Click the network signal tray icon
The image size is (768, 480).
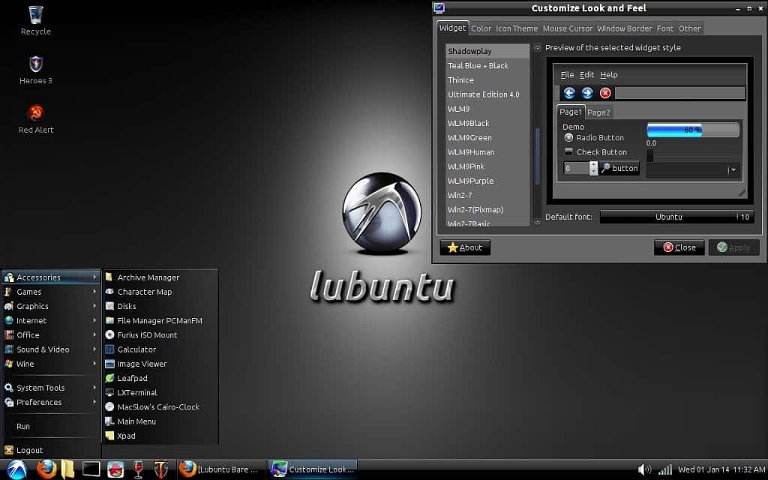point(664,469)
